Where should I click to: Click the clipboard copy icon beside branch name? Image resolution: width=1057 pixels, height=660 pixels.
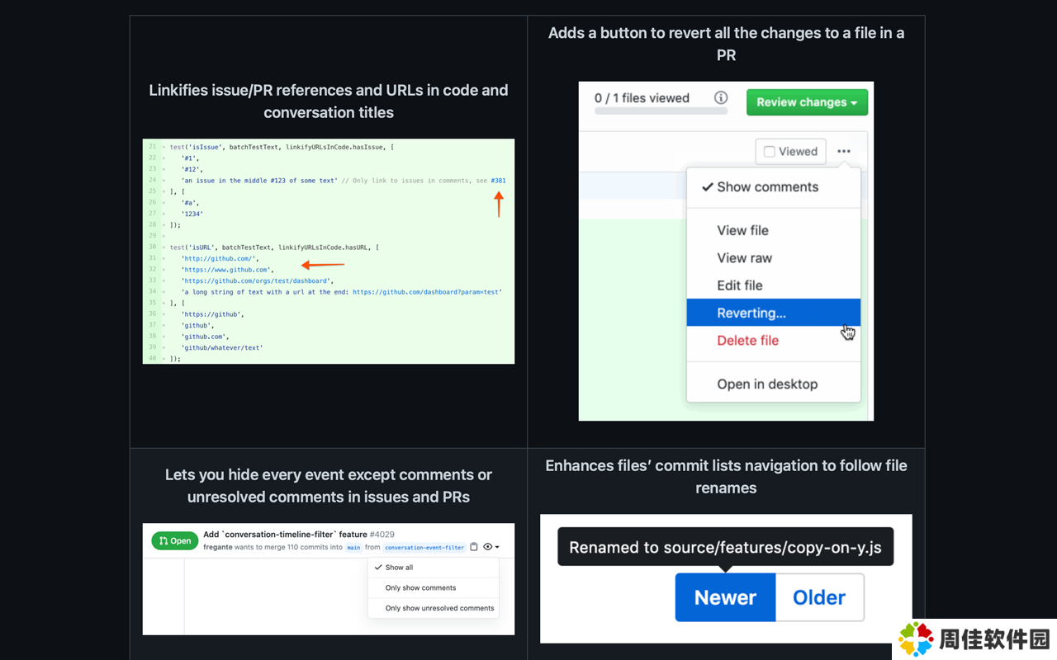click(x=474, y=547)
